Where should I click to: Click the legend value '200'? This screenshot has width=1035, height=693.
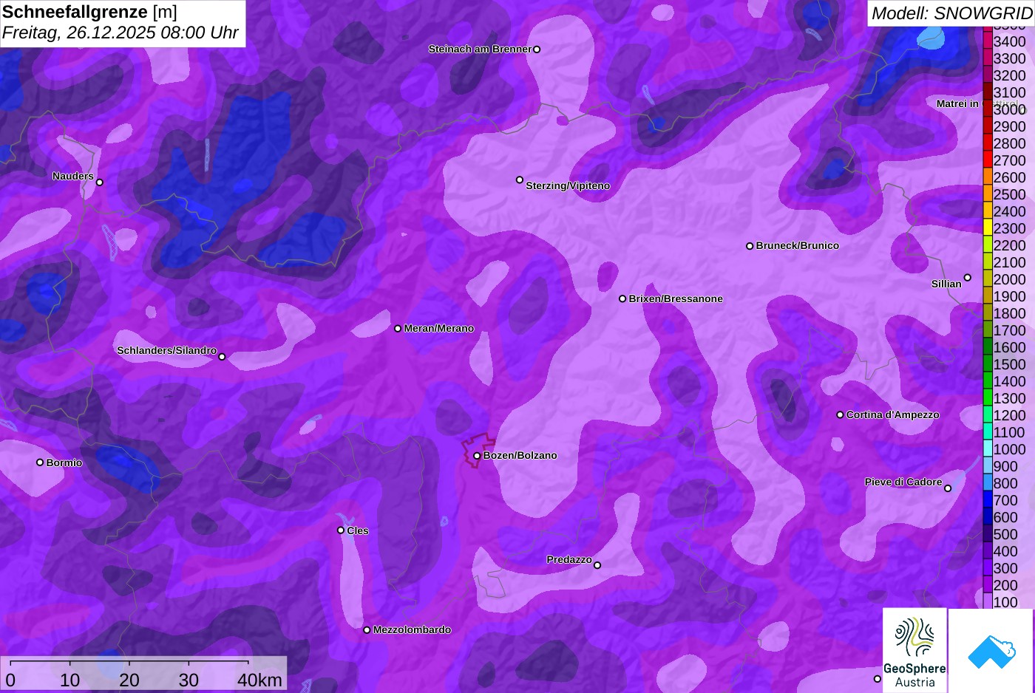coord(1005,585)
